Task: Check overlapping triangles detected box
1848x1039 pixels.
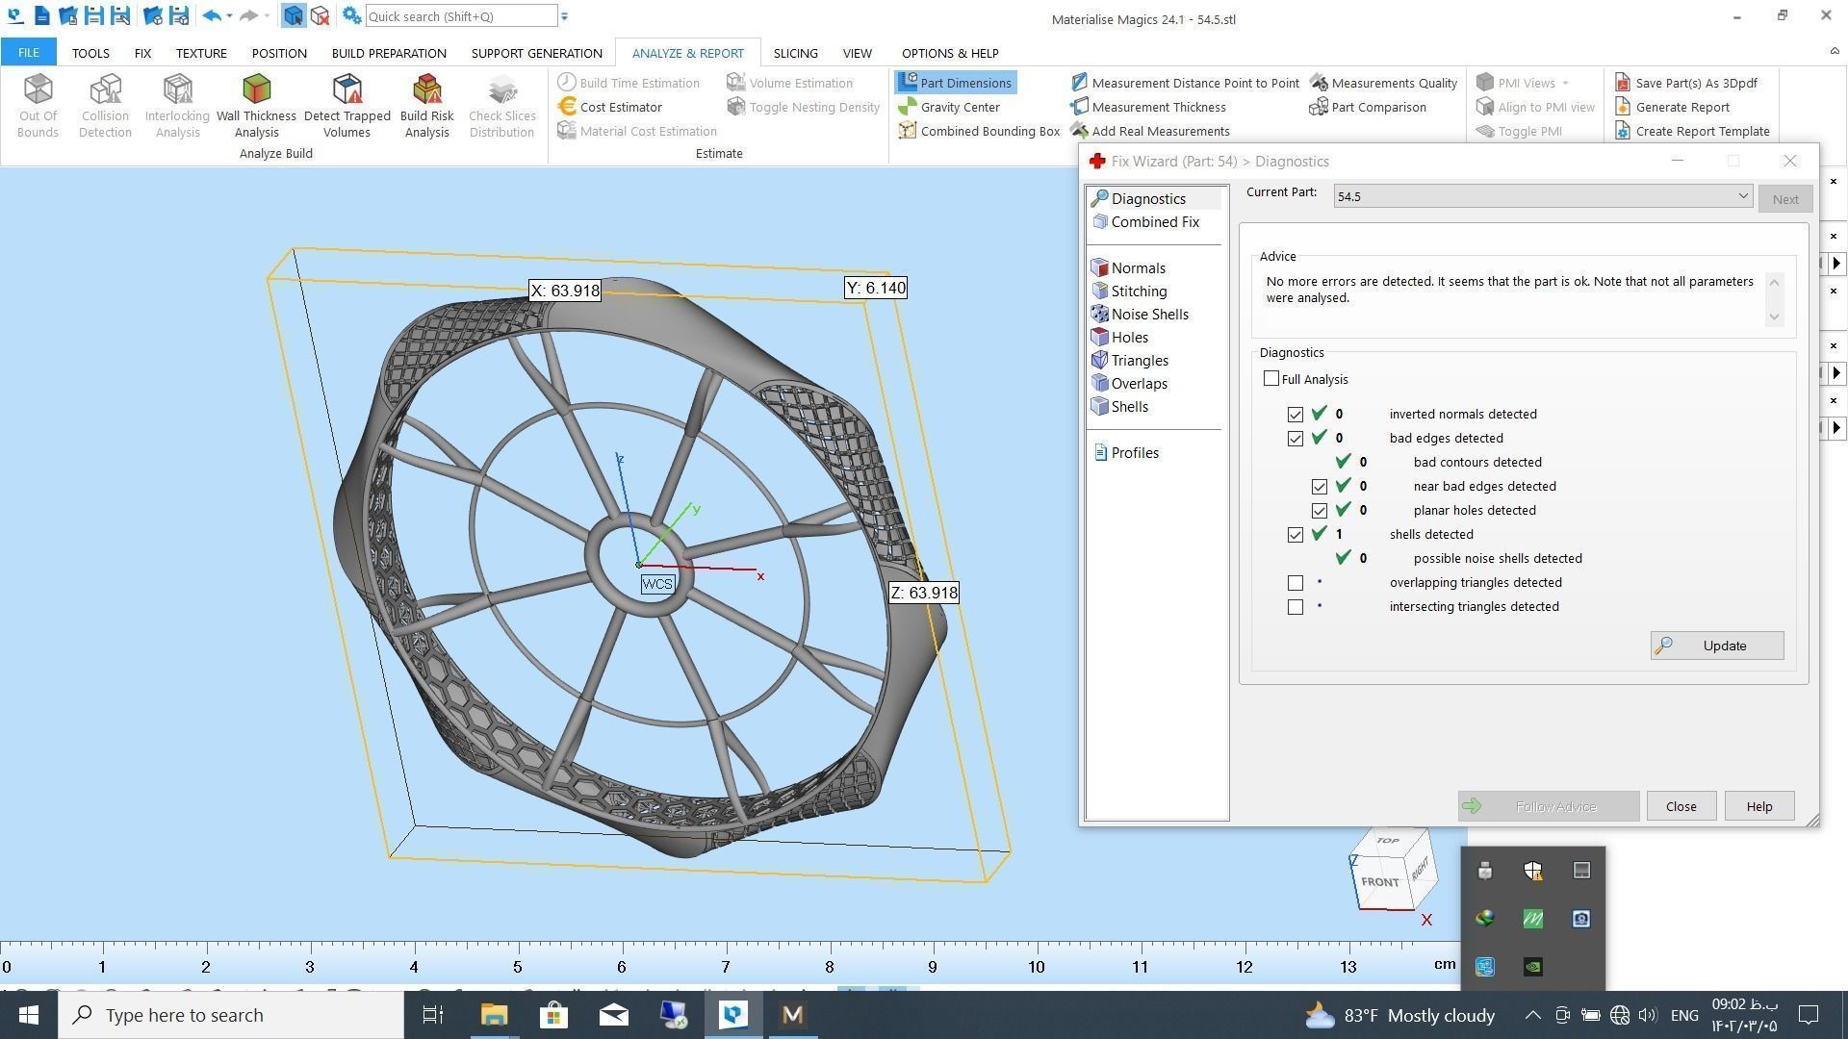Action: [x=1296, y=583]
